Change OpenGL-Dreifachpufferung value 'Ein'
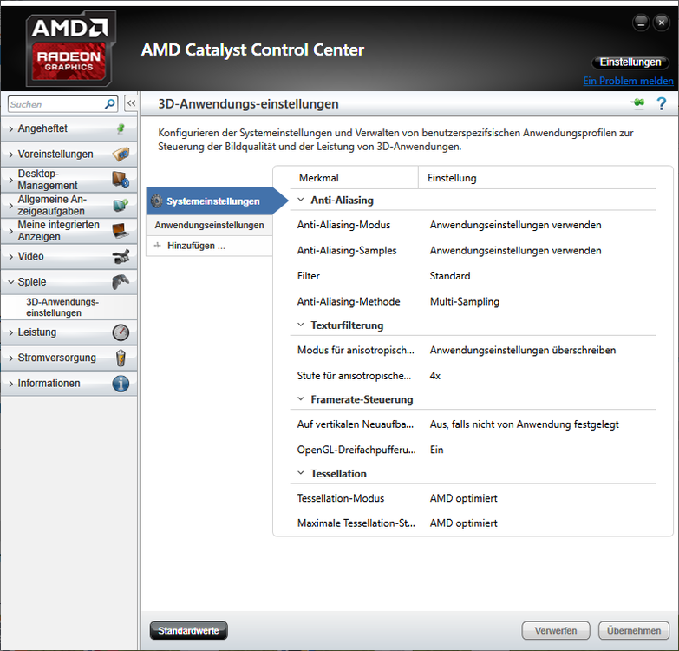The height and width of the screenshot is (651, 679). coord(436,450)
